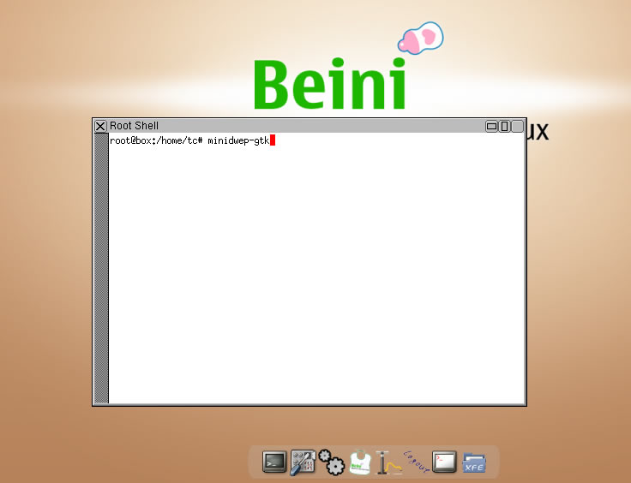
Task: Click on the minidwep-gtk command text
Action: [237, 140]
